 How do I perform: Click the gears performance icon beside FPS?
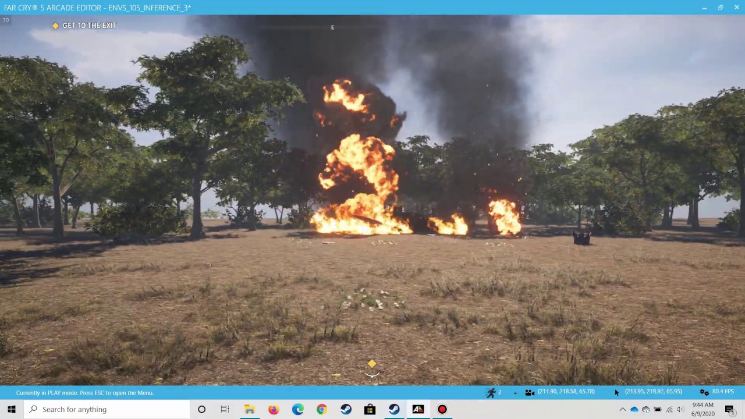tap(704, 392)
